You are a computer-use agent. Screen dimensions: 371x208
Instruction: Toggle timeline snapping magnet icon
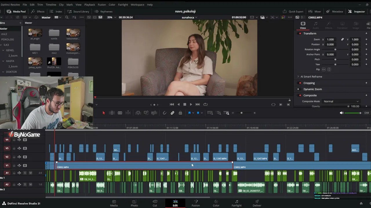(164, 113)
